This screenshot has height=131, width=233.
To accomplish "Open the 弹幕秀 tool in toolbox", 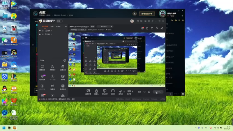I will click(x=52, y=87).
